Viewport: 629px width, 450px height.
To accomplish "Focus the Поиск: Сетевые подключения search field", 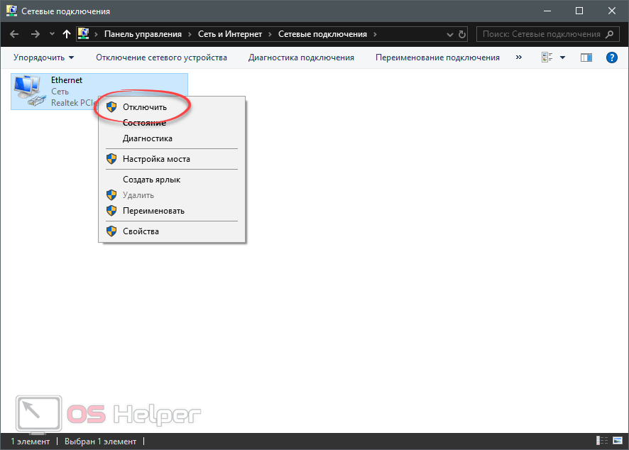I will point(547,34).
